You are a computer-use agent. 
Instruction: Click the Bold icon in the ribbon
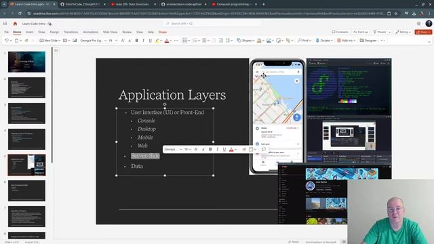(x=136, y=41)
